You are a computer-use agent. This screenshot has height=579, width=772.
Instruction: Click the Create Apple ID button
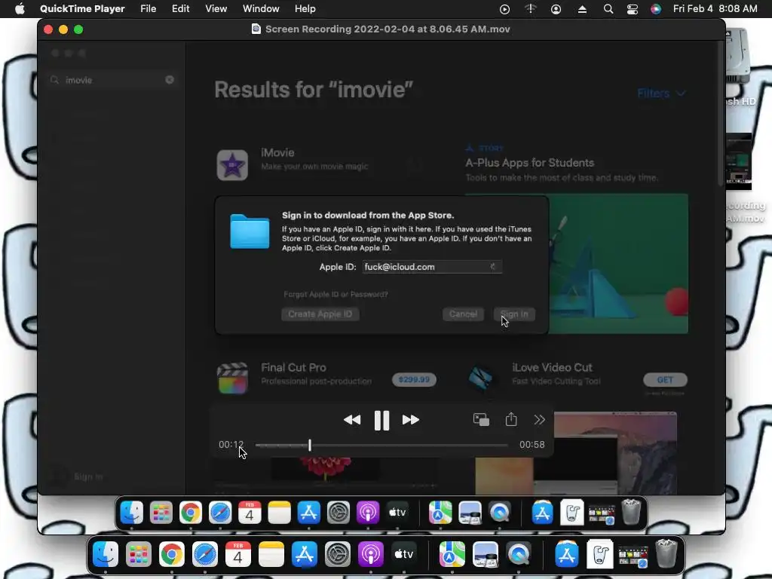320,314
